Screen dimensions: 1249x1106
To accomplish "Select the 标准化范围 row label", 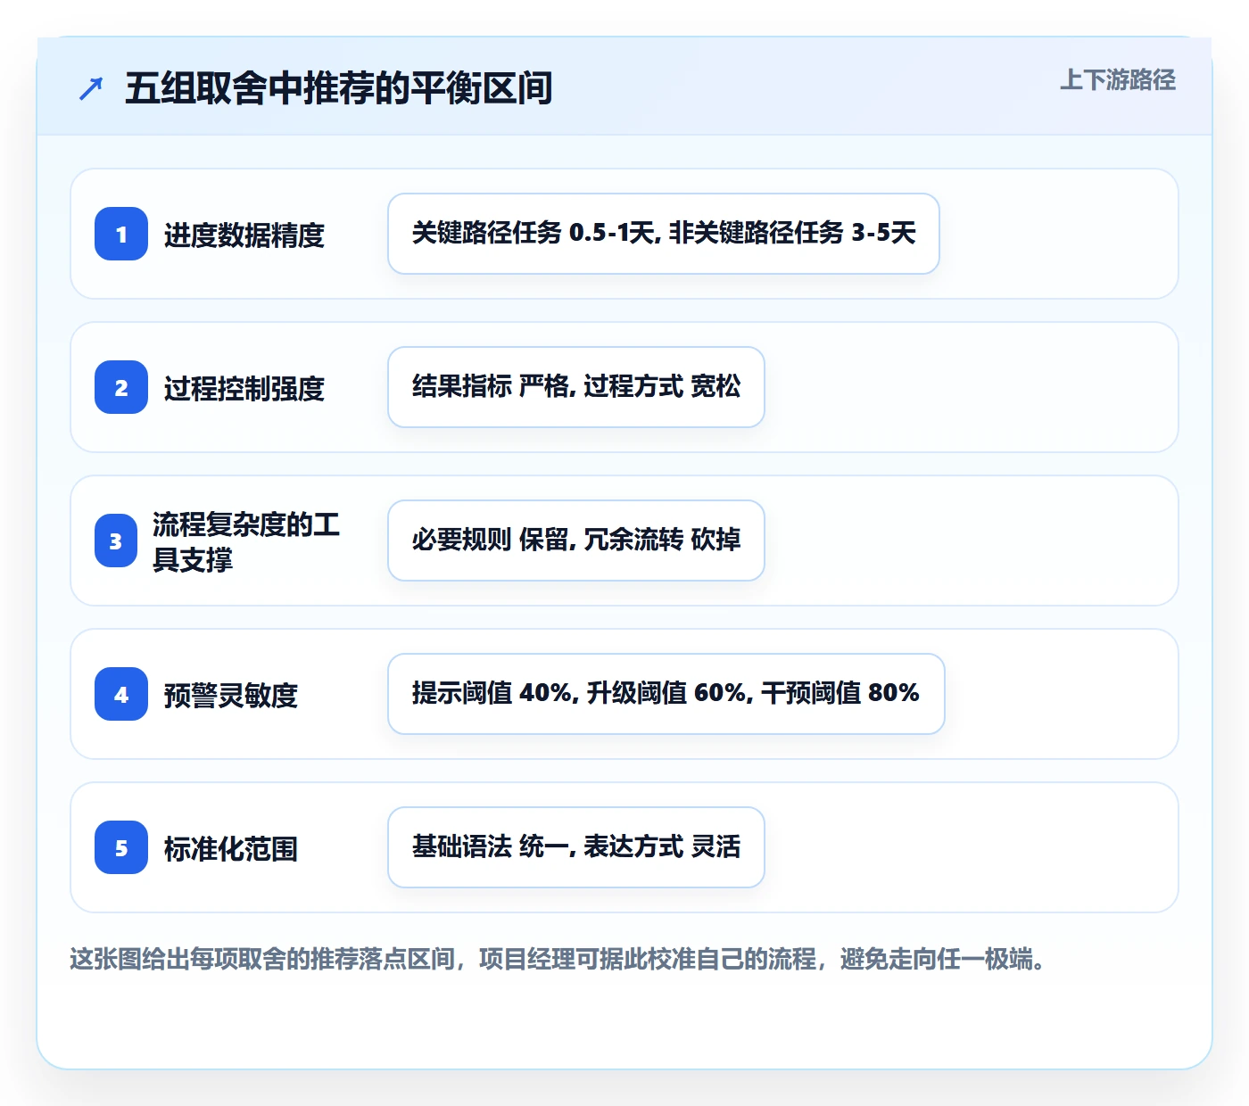I will (x=231, y=848).
